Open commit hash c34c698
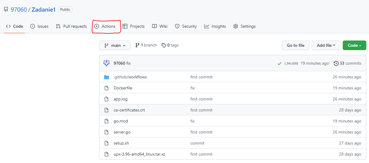Viewport: 369px width, 163px height. pos(291,63)
